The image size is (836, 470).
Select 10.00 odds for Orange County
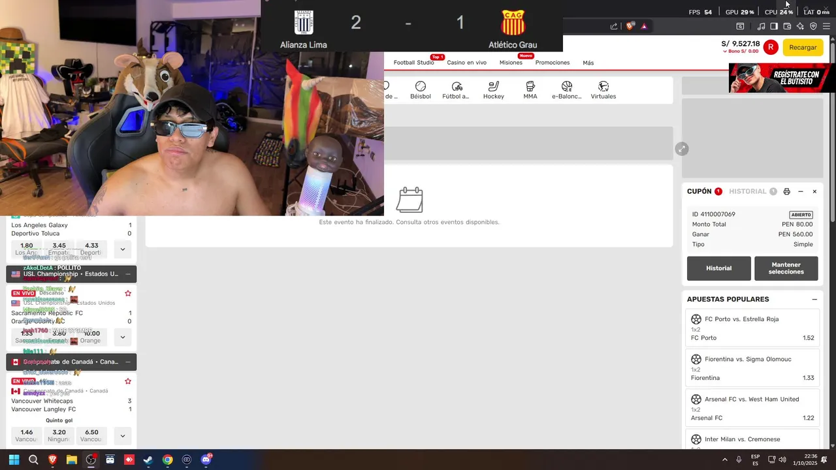tap(91, 337)
